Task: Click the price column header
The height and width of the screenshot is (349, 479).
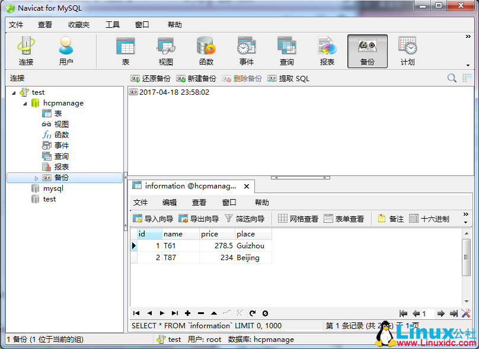Action: click(217, 234)
